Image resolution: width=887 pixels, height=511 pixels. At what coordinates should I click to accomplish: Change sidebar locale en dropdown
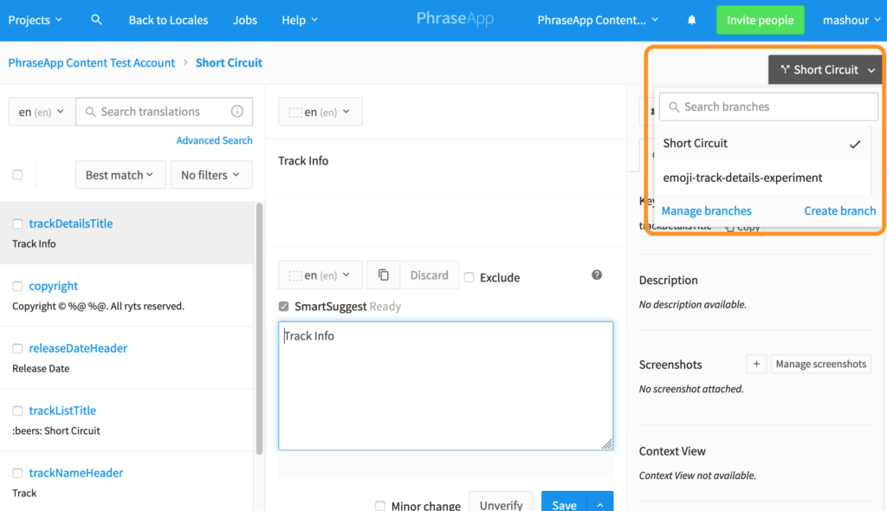42,112
